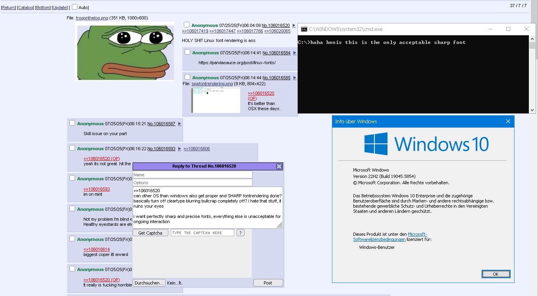Click the pandasauce.org linux-fonts URL

tap(237, 63)
